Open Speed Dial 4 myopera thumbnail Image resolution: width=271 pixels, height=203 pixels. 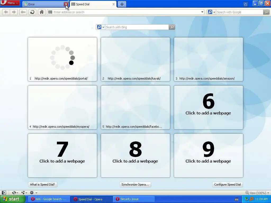(62, 107)
